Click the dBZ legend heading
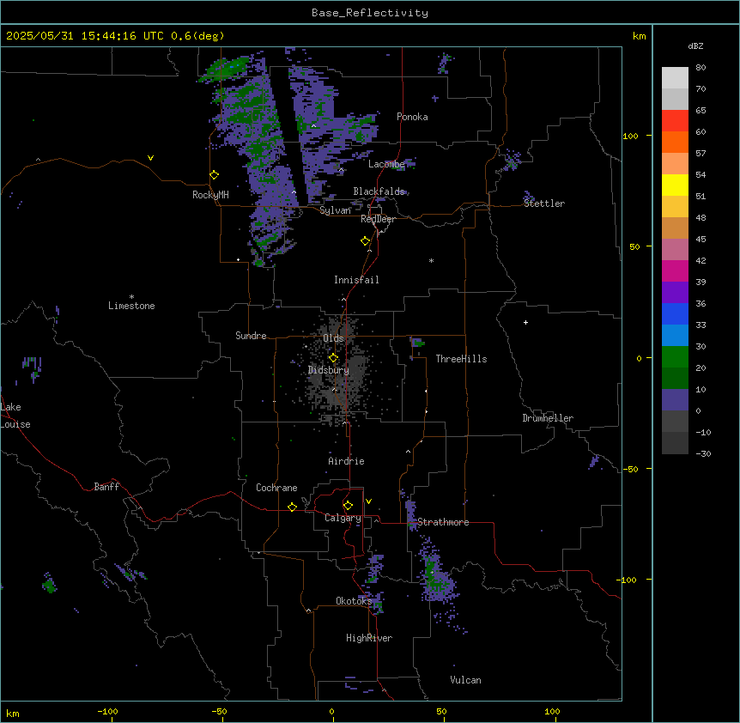This screenshot has width=740, height=723. coord(695,46)
